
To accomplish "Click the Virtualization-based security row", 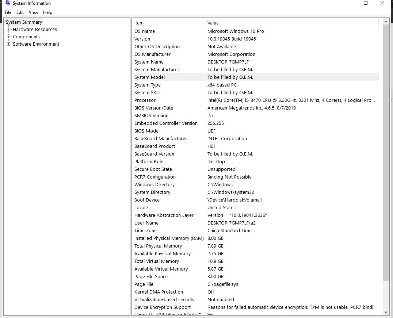I will coord(255,300).
